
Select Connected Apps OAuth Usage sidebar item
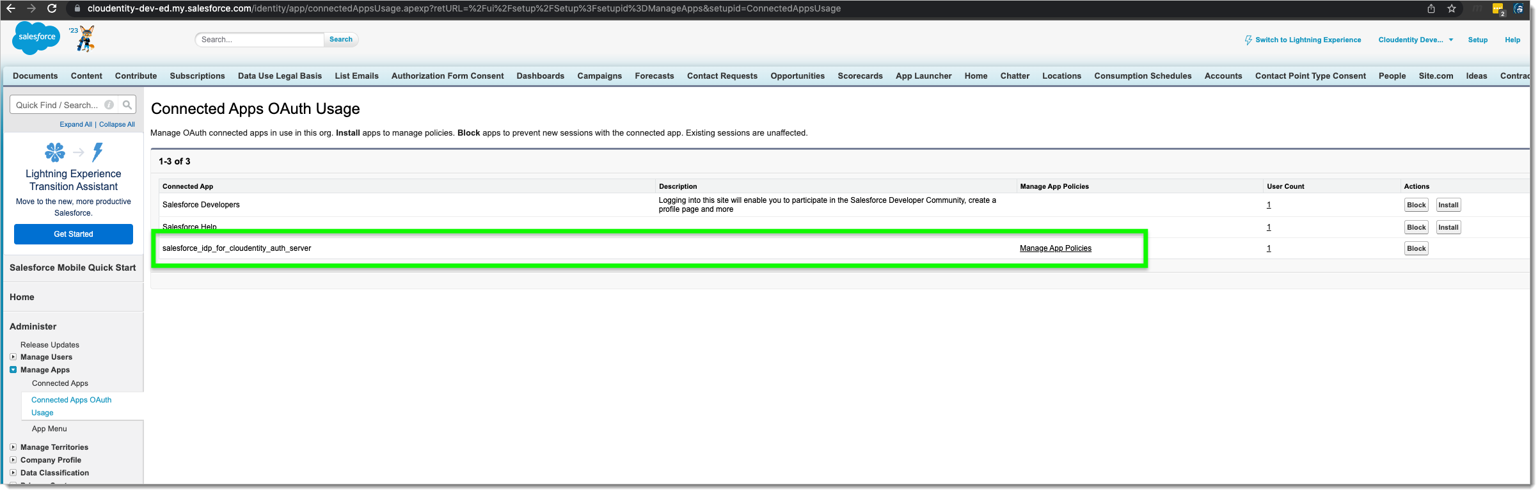tap(71, 406)
